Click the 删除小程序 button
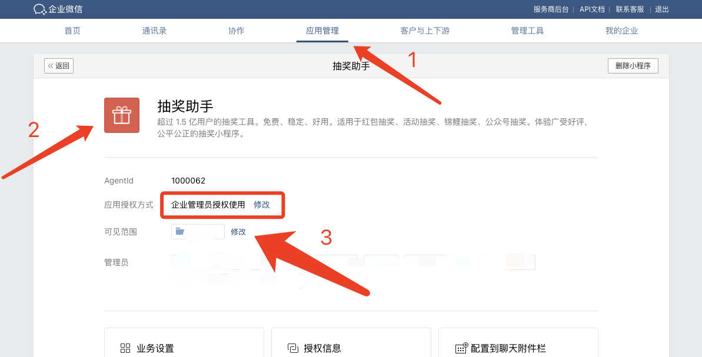The width and height of the screenshot is (702, 357). pos(633,66)
